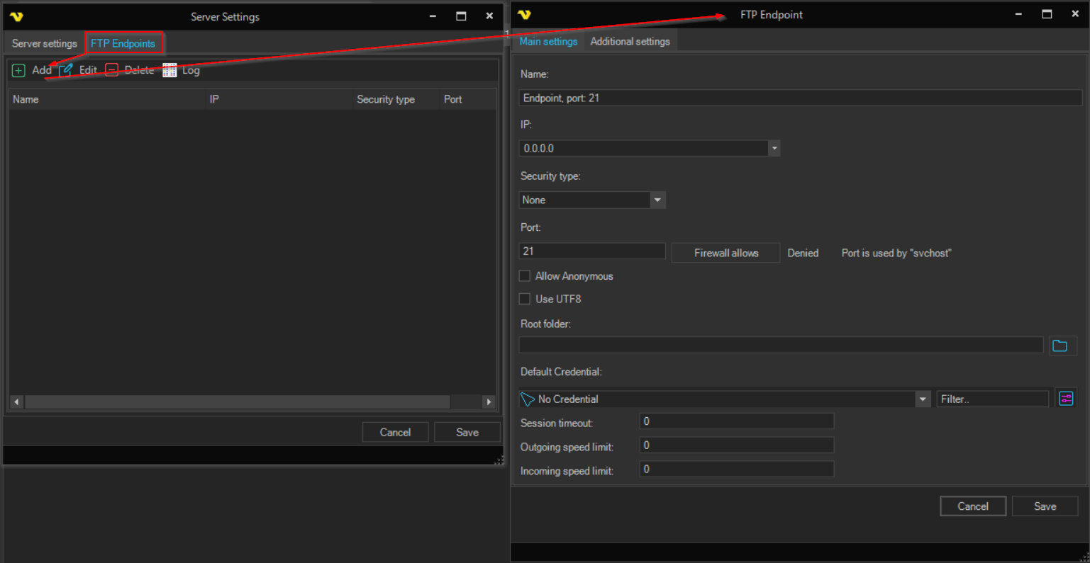Viewport: 1090px width, 563px height.
Task: Maximize the FTP Endpoint window
Action: tap(1047, 14)
